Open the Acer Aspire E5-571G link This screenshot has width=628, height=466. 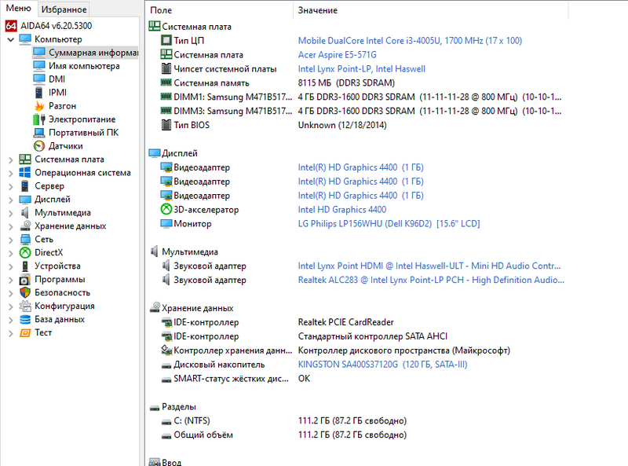coord(337,54)
